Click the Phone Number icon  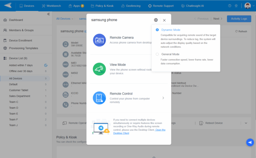66,105
